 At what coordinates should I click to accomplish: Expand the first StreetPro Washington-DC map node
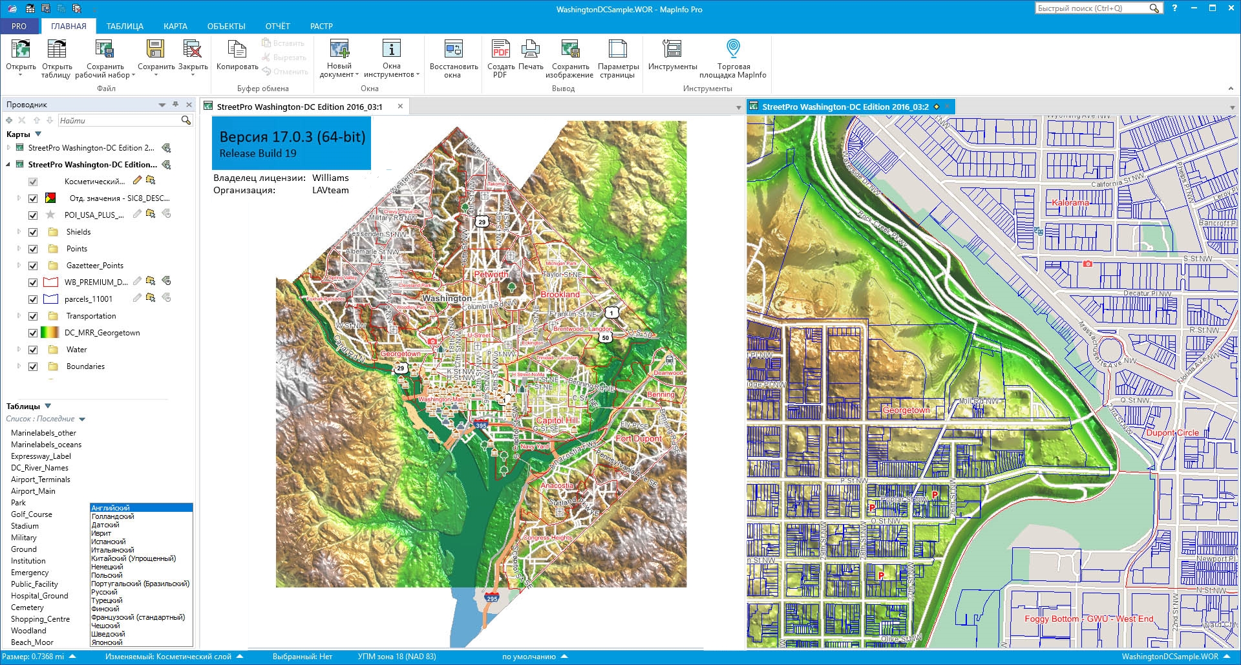(8, 148)
